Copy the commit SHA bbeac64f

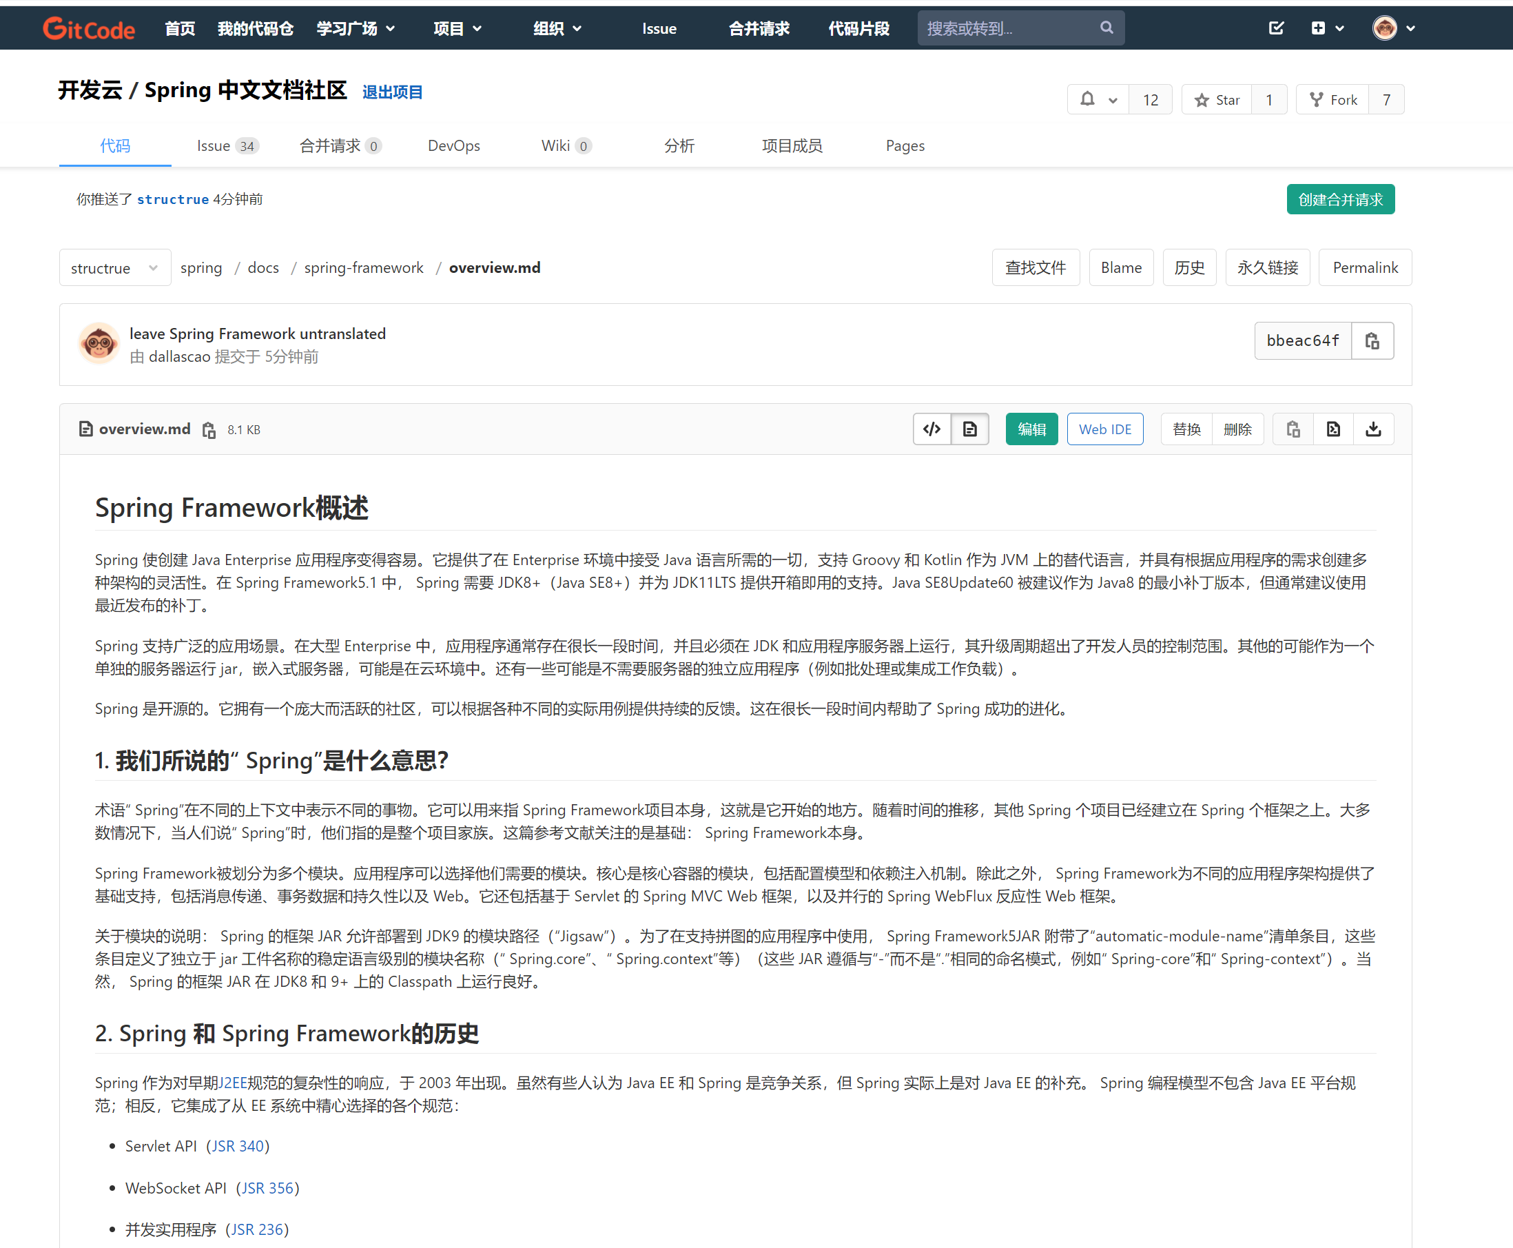pos(1372,340)
